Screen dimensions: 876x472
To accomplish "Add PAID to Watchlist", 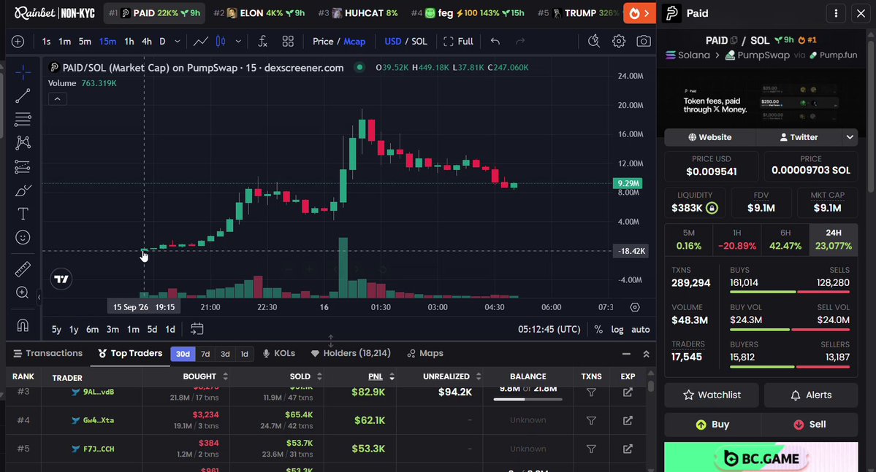I will [712, 395].
